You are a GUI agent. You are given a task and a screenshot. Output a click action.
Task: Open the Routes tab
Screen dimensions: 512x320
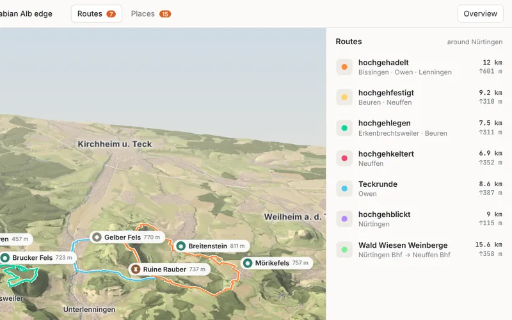pyautogui.click(x=97, y=13)
